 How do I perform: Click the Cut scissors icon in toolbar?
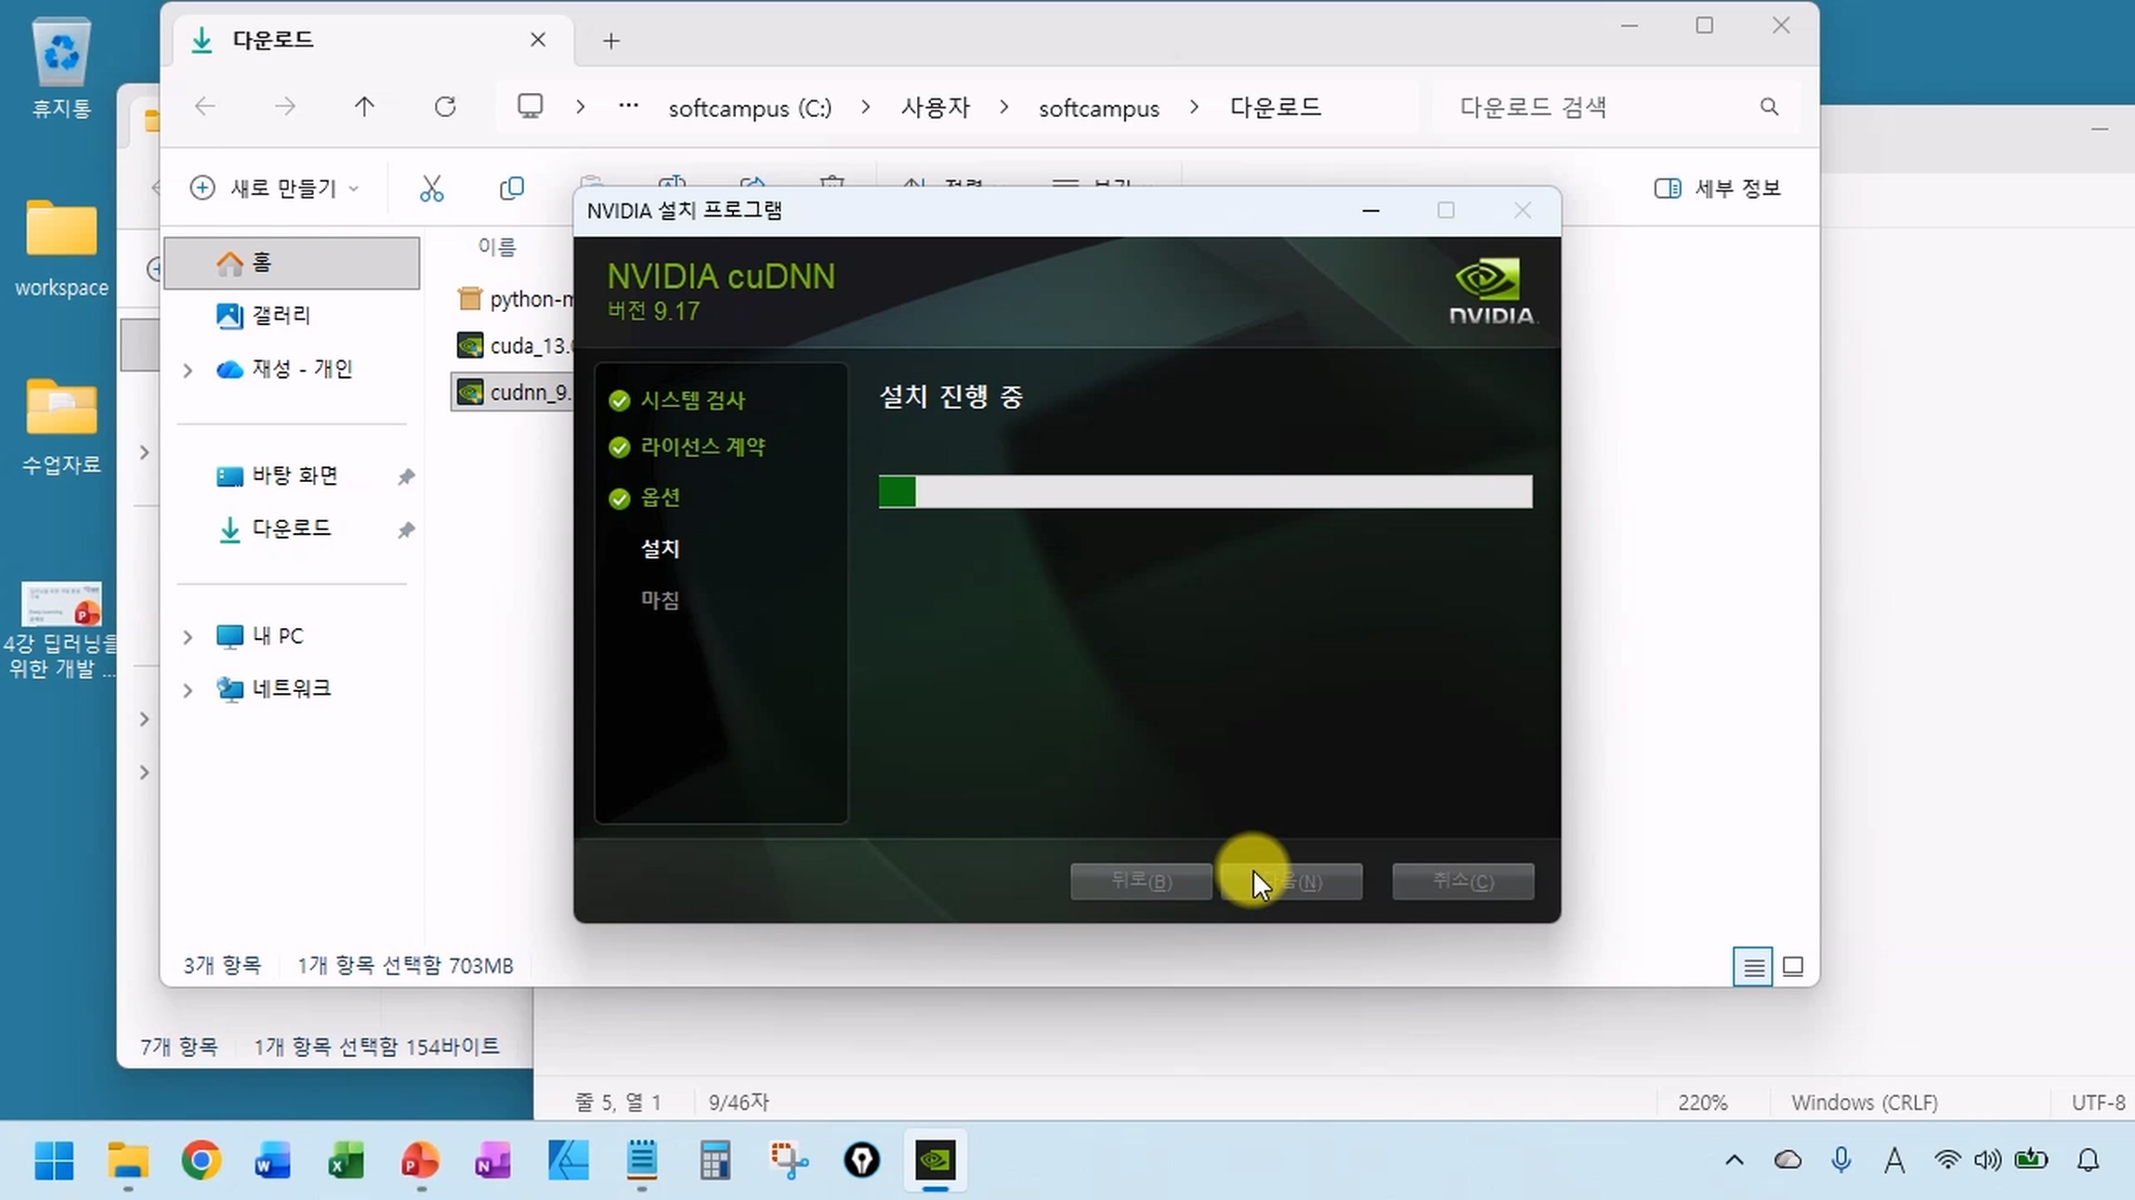pyautogui.click(x=432, y=189)
